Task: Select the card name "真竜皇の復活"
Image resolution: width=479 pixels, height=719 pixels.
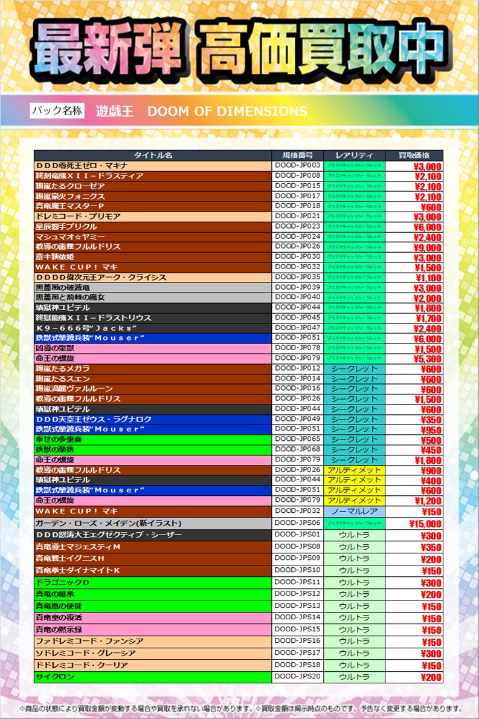Action: (59, 617)
